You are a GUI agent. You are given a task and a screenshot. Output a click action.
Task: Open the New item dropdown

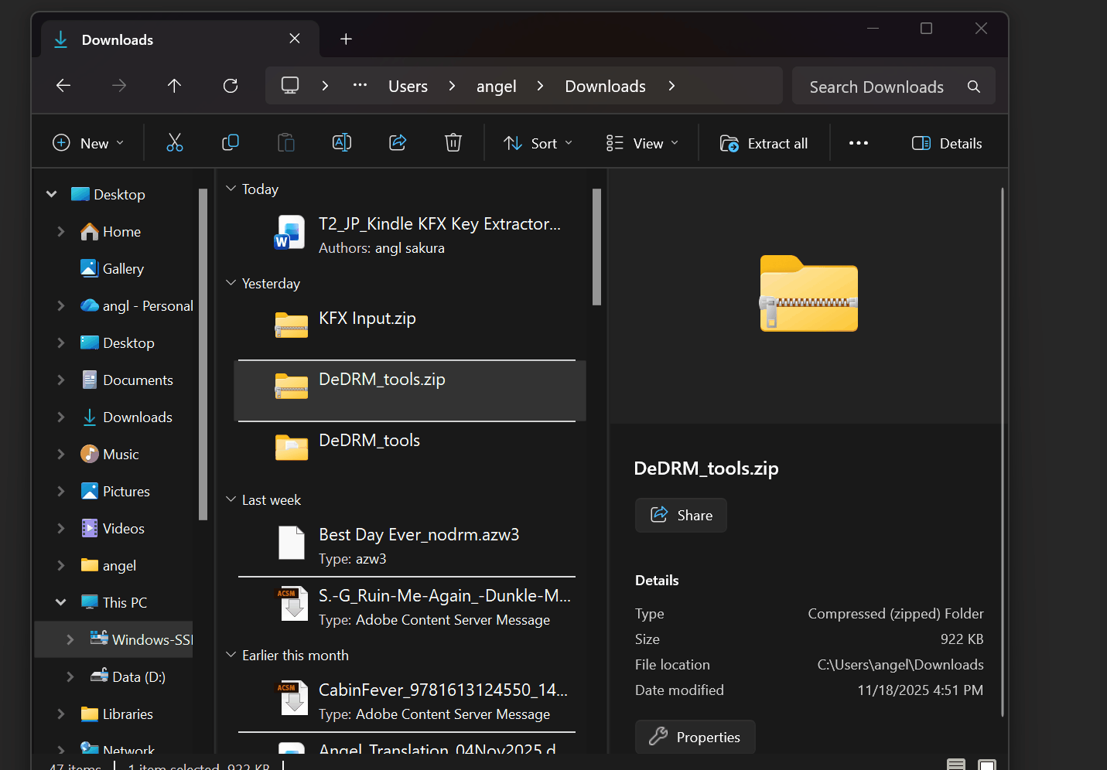coord(87,143)
